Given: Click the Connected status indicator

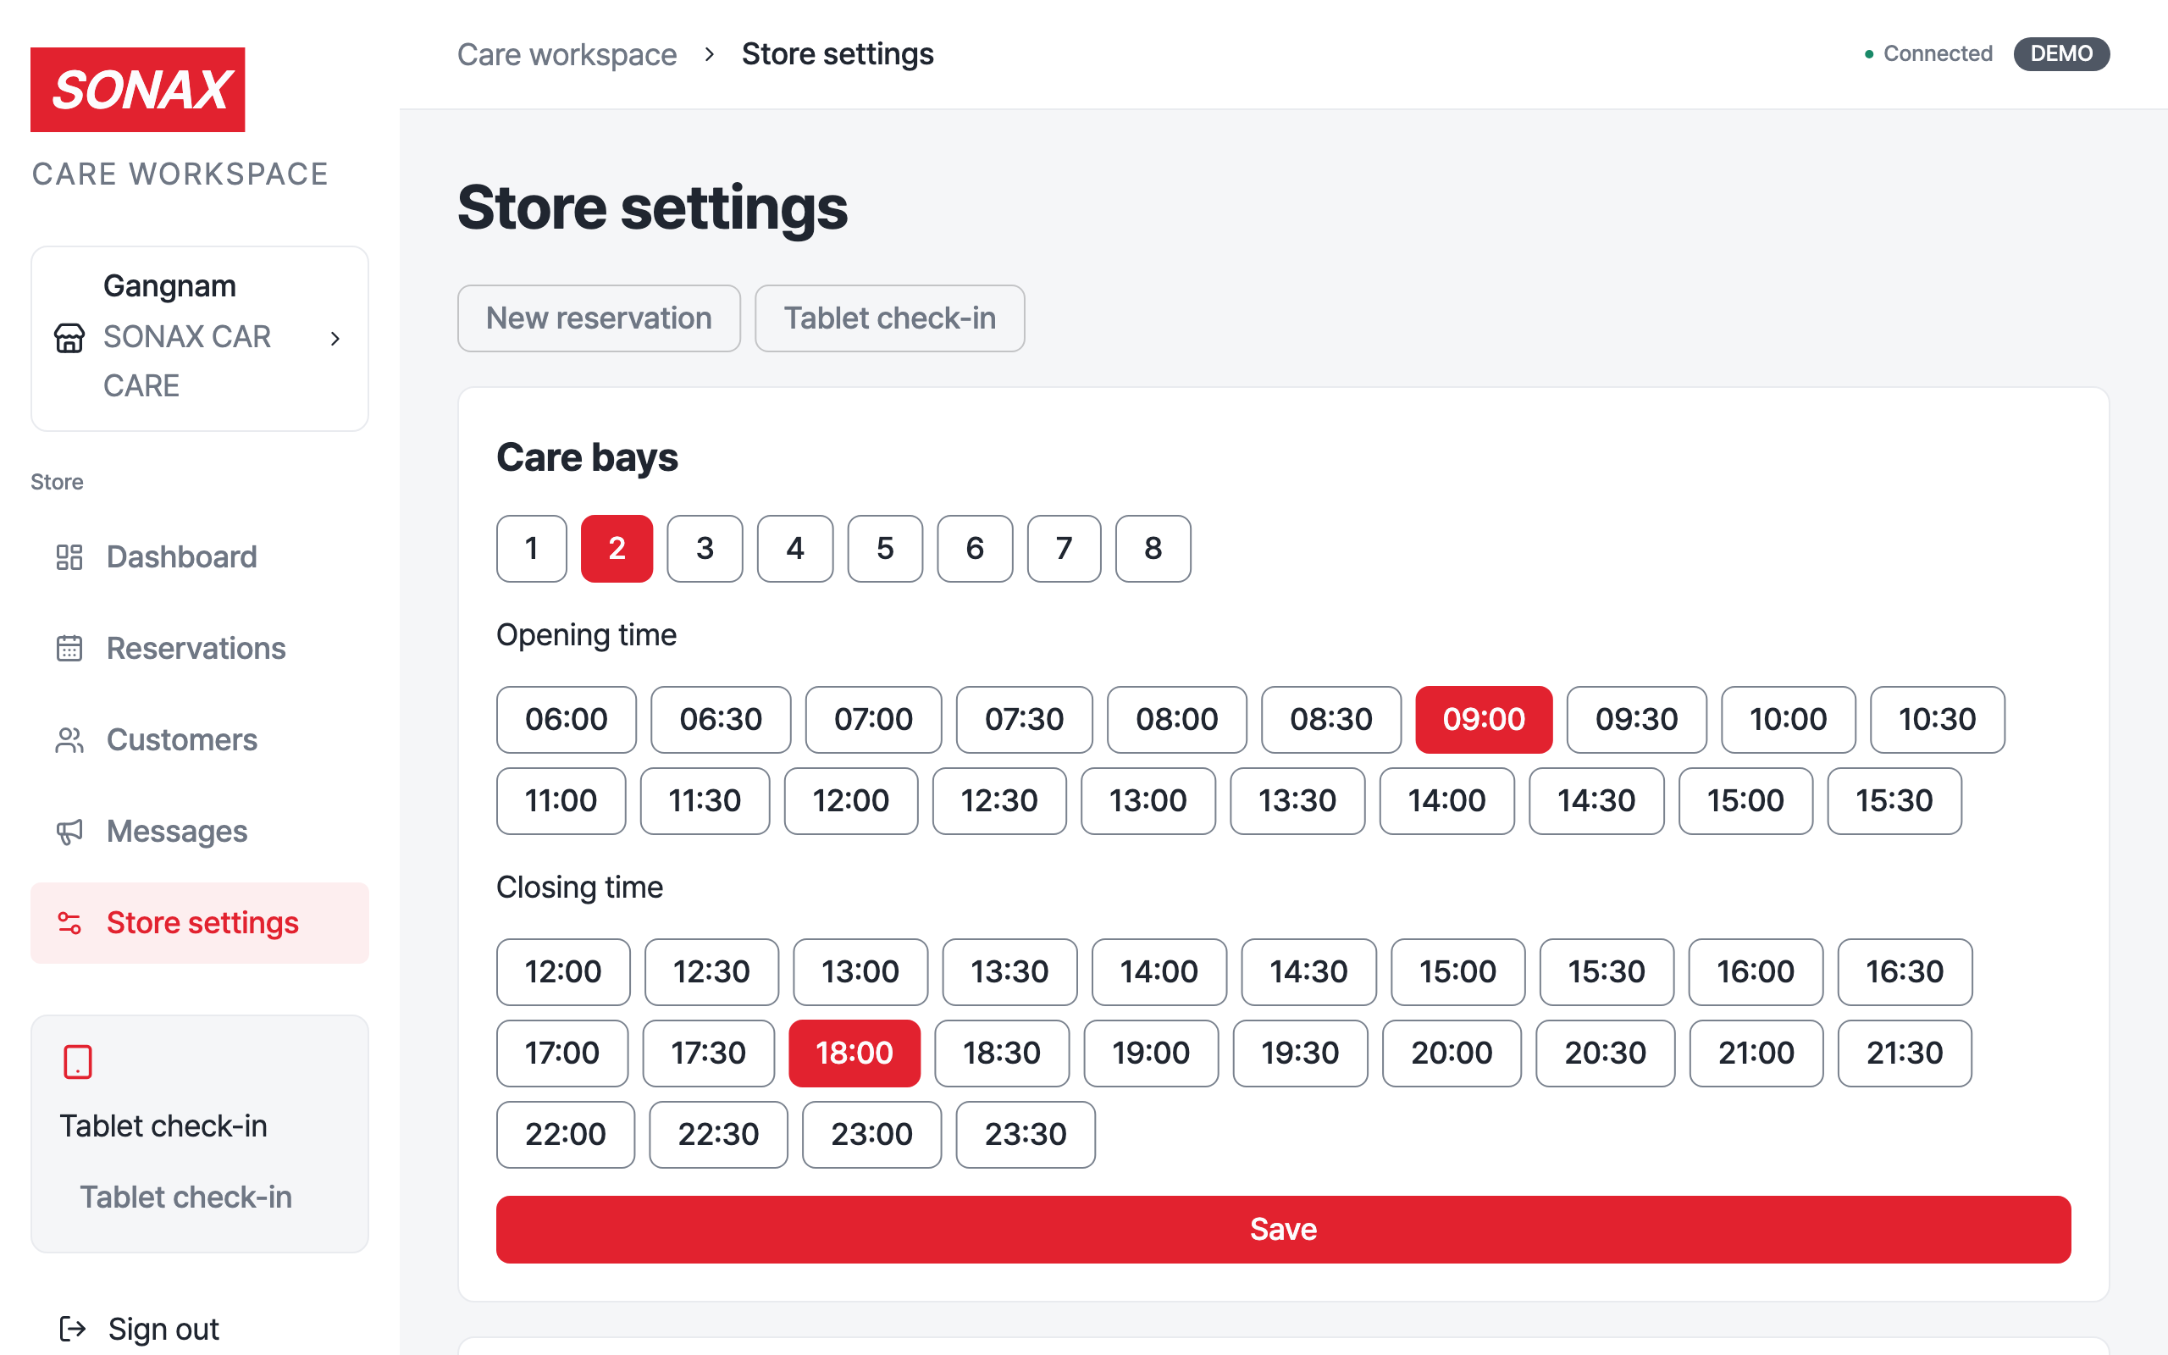Looking at the screenshot, I should point(1927,53).
